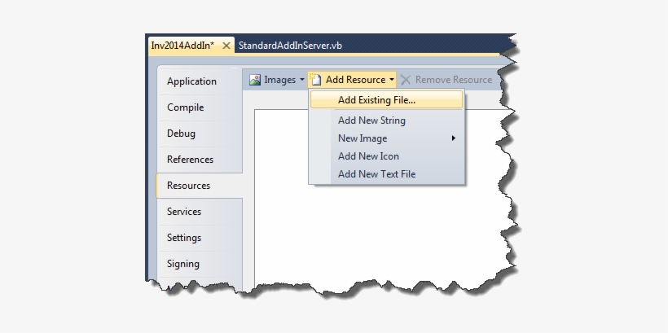The height and width of the screenshot is (333, 668).
Task: Select Add New Text File option
Action: click(376, 174)
